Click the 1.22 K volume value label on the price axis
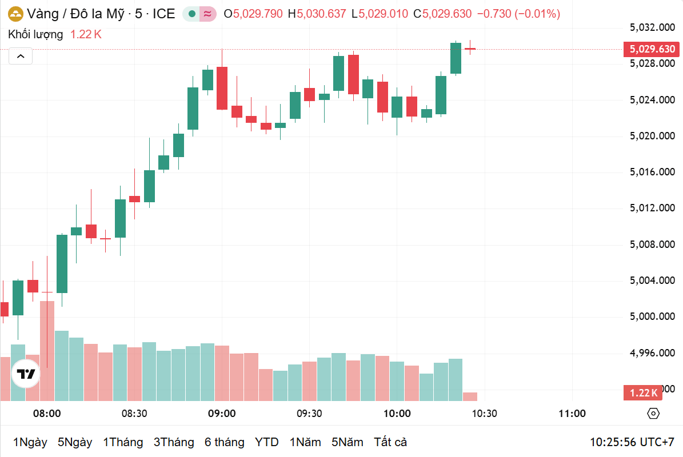Image resolution: width=683 pixels, height=457 pixels. pyautogui.click(x=643, y=392)
